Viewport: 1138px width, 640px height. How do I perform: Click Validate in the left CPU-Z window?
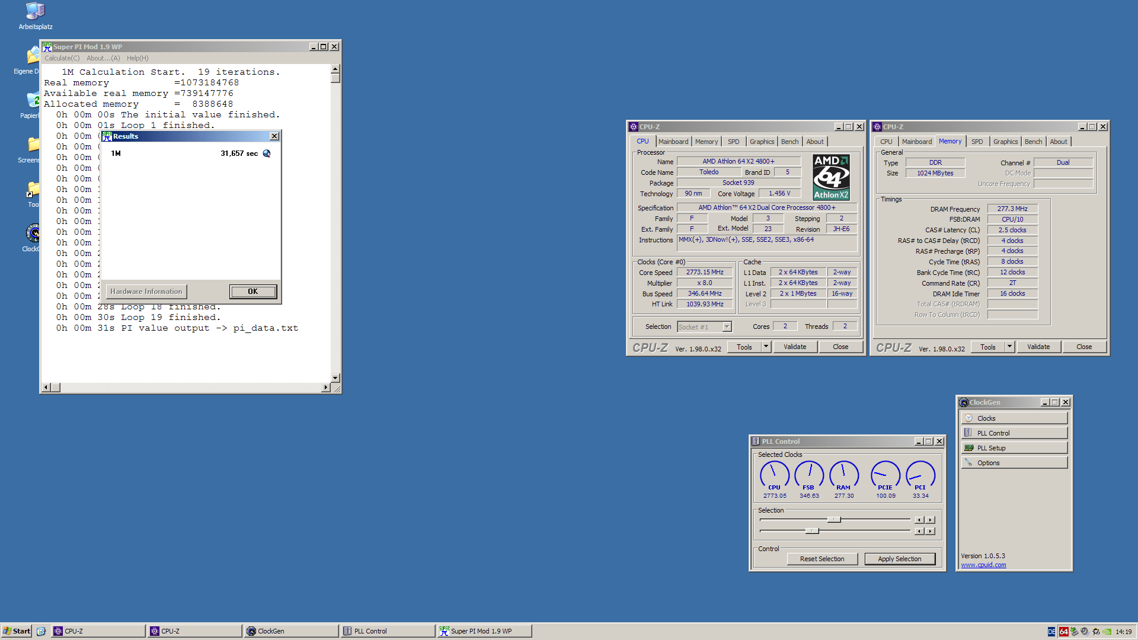click(x=795, y=347)
